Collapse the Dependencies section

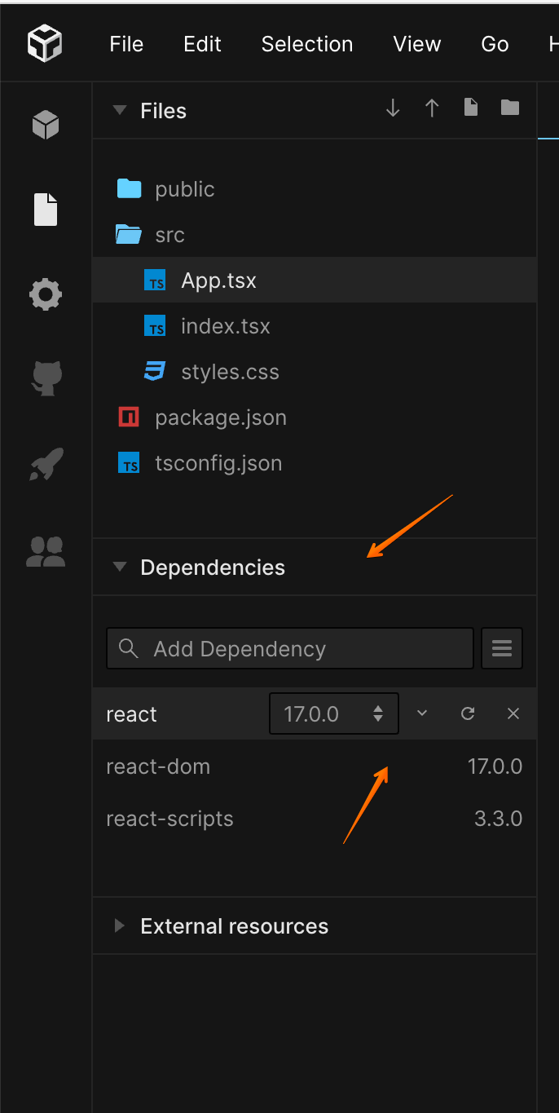click(x=120, y=567)
